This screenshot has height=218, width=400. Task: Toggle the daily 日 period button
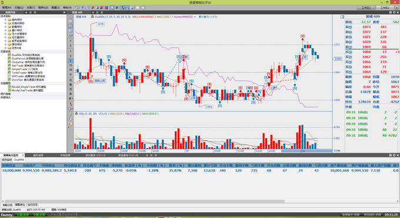coord(71,80)
